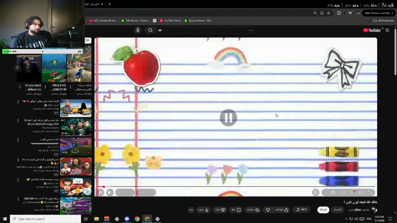397x223 pixels.
Task: Open the activation#win bookmark
Action: 103,21
